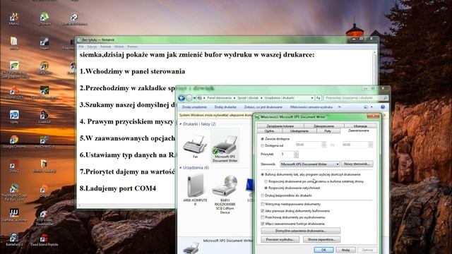Viewport: 452px width, 254px height.
Task: Click the Procesor wydruku button
Action: point(280,239)
